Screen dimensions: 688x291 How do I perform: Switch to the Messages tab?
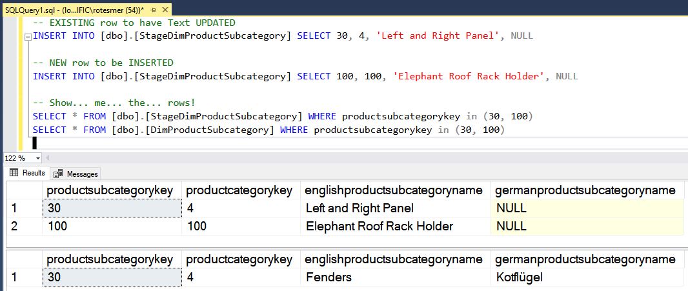pos(81,174)
